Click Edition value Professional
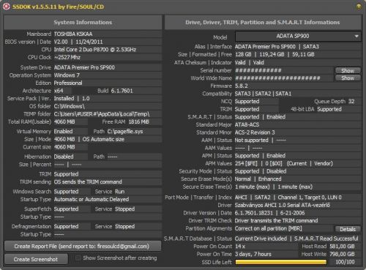Viewport: 366px width, 270px height. (68, 83)
